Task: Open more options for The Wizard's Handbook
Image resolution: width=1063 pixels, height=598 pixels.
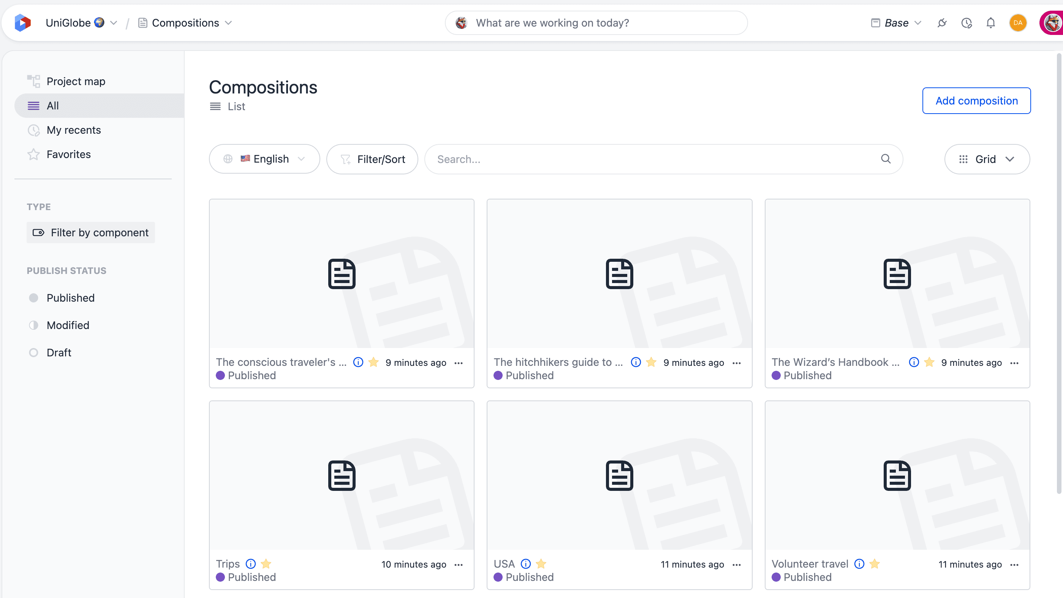Action: coord(1014,363)
